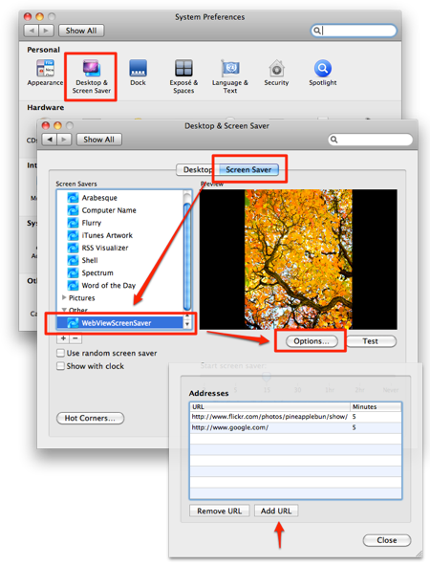
Task: Open Security preferences icon
Action: point(276,69)
